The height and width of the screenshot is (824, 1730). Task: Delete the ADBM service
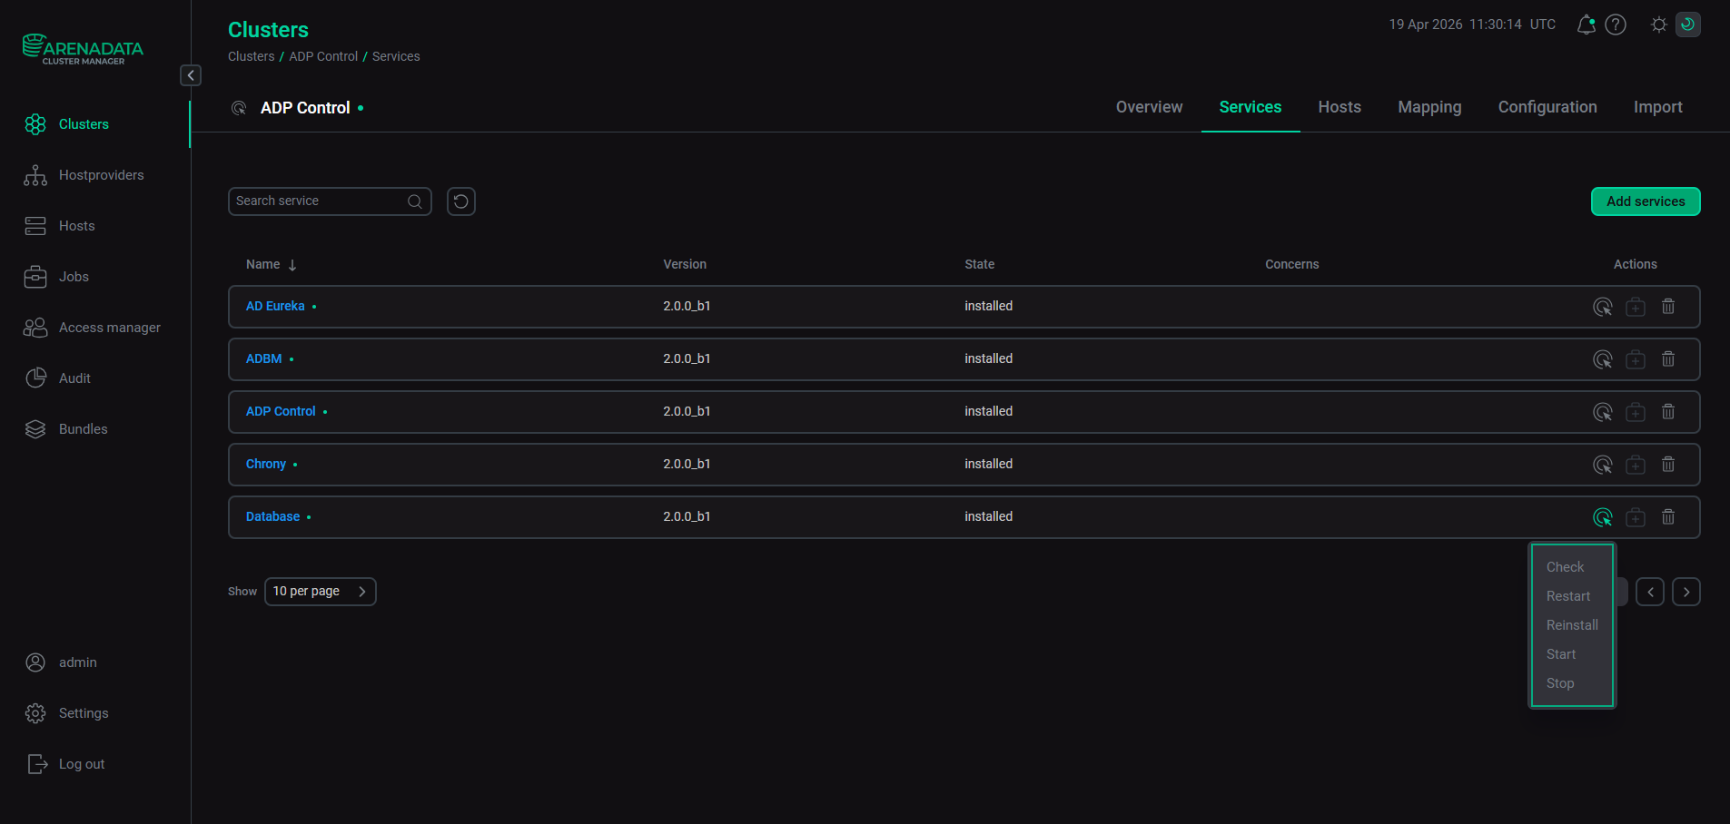pyautogui.click(x=1668, y=359)
